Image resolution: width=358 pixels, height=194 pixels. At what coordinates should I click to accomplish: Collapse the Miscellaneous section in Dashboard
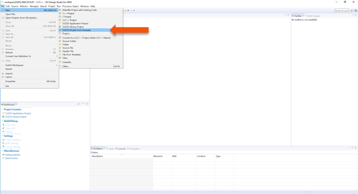[3, 151]
